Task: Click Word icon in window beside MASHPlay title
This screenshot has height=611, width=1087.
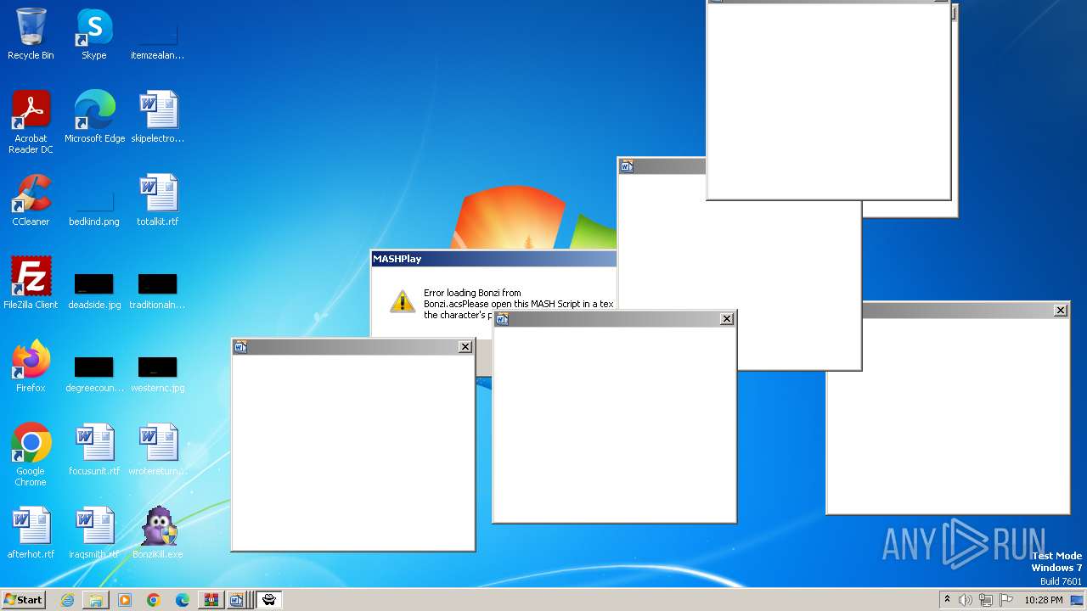Action: pyautogui.click(x=627, y=166)
